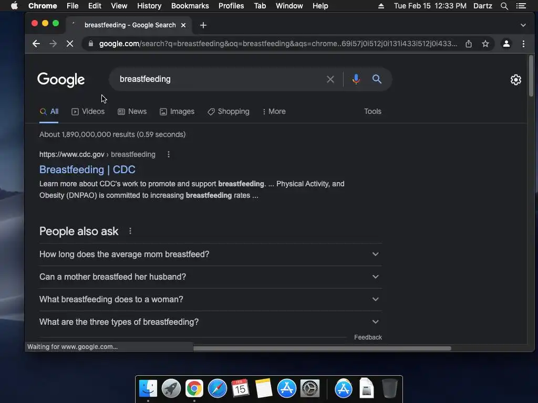This screenshot has height=403, width=538.
Task: Open the search Tools options
Action: [x=373, y=111]
